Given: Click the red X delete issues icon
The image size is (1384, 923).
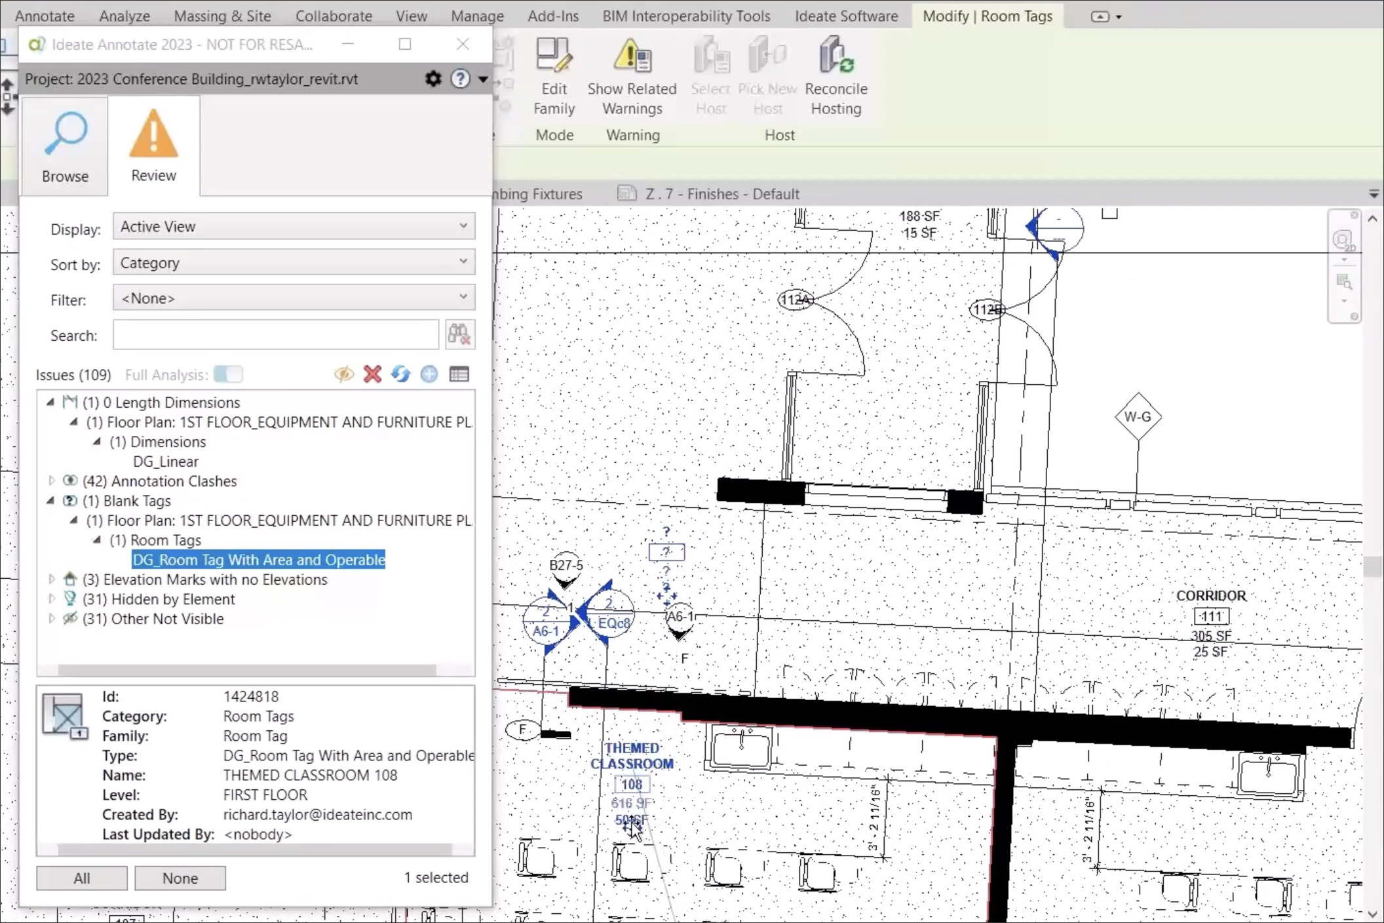Looking at the screenshot, I should click(x=372, y=374).
